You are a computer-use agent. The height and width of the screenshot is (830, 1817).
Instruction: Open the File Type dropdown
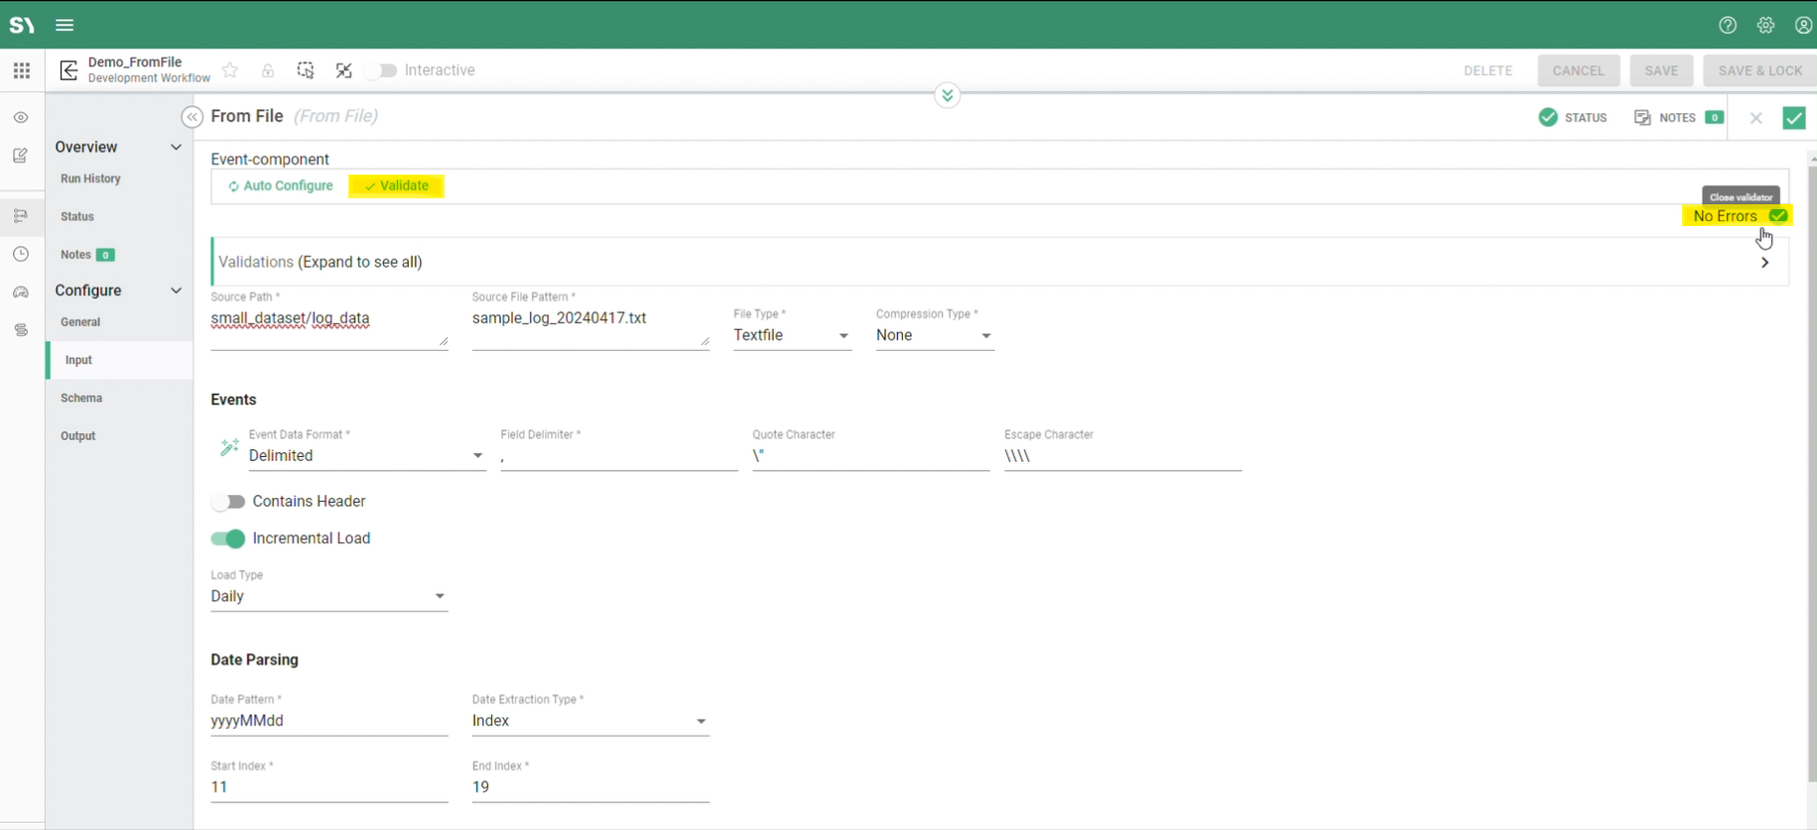[791, 336]
